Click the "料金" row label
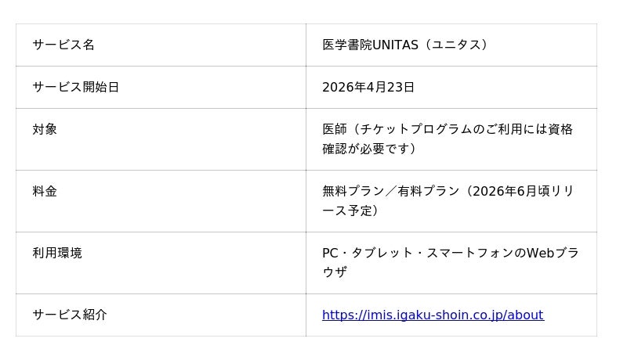The height and width of the screenshot is (360, 627). [x=45, y=192]
